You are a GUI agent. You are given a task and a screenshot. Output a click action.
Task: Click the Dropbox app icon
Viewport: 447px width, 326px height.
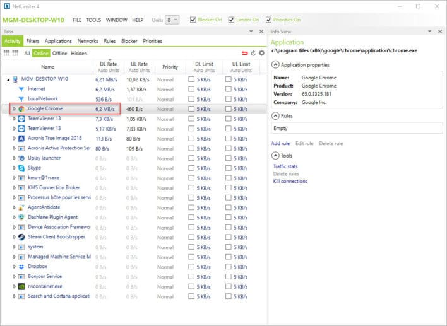21,266
